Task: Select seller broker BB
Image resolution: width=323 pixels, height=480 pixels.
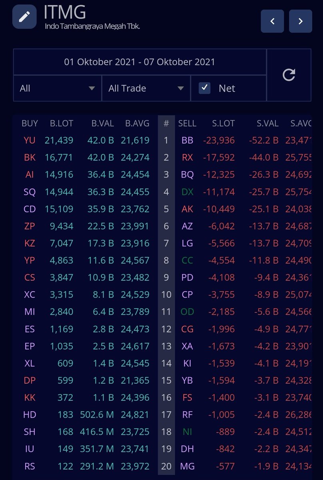Action: click(x=187, y=140)
